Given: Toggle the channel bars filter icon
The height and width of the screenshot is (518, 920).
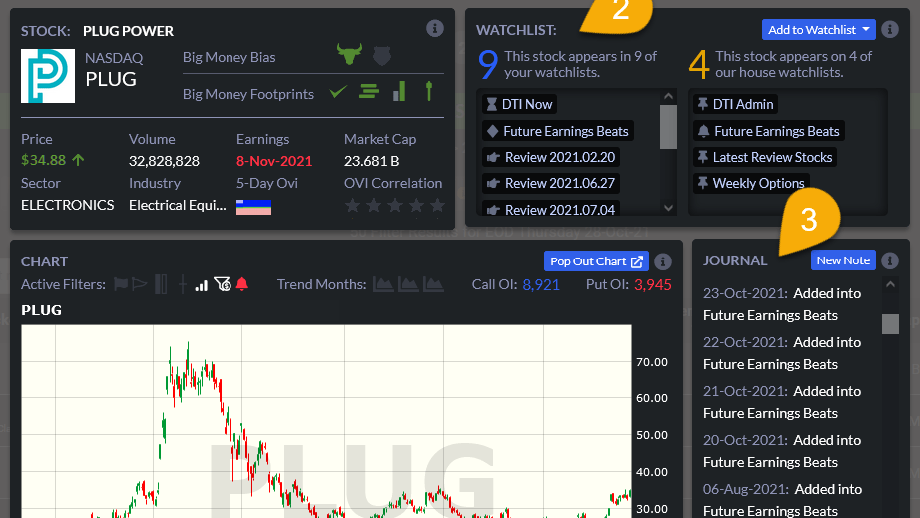Looking at the screenshot, I should pyautogui.click(x=161, y=284).
